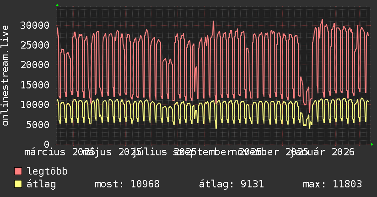Click the yellow átlag legend swatch
The width and height of the screenshot is (377, 197).
pyautogui.click(x=18, y=184)
